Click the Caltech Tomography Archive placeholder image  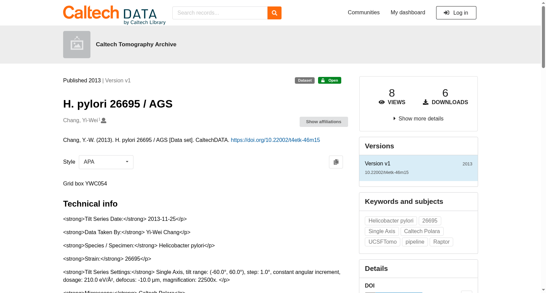77,45
